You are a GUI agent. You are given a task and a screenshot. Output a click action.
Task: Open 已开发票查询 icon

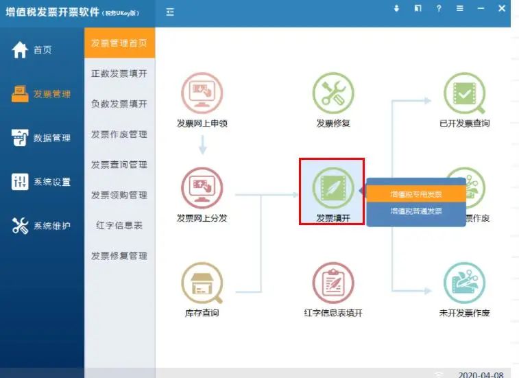[x=465, y=93]
